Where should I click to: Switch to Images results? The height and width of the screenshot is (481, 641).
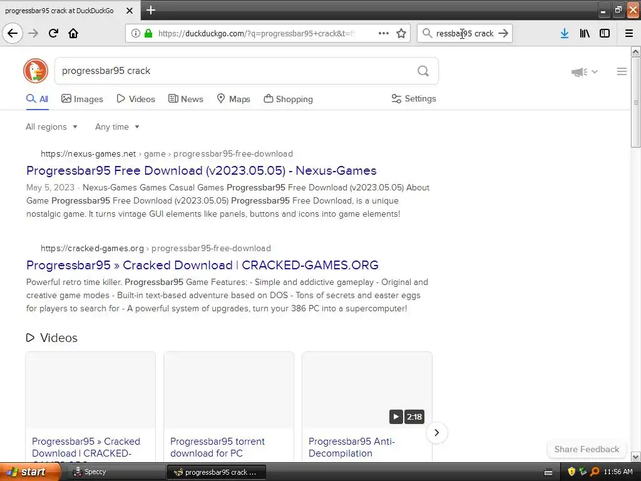pyautogui.click(x=82, y=99)
